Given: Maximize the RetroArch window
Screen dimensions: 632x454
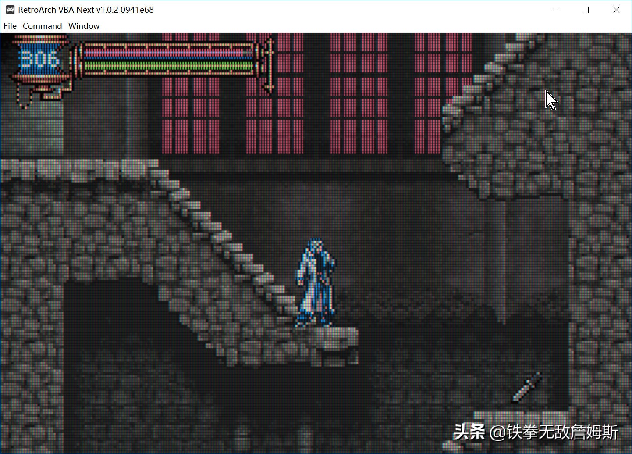Looking at the screenshot, I should point(585,10).
